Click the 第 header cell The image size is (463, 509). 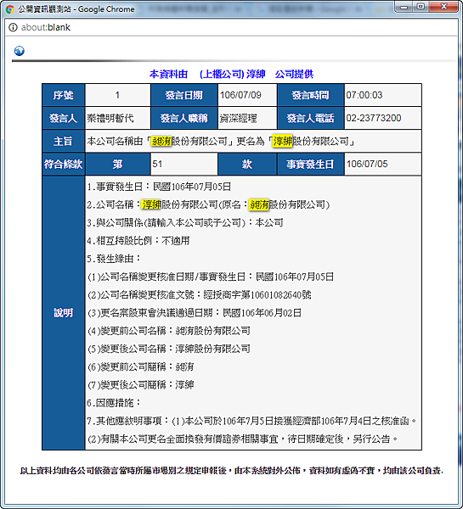pos(118,165)
